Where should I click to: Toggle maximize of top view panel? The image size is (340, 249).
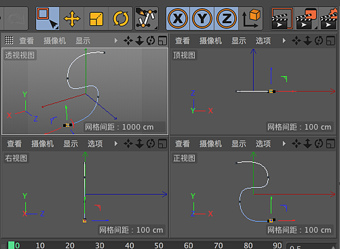(x=330, y=41)
